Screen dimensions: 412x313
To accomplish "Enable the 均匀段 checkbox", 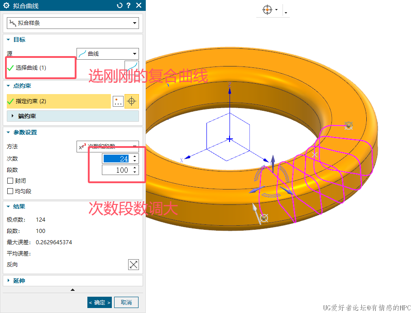I will click(10, 191).
